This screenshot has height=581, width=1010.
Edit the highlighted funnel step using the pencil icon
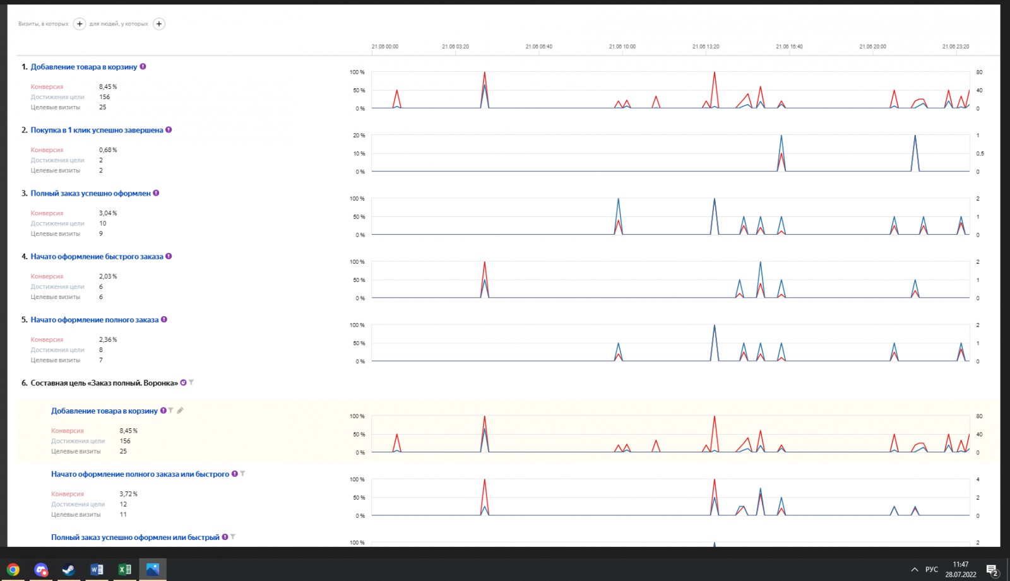pos(180,411)
